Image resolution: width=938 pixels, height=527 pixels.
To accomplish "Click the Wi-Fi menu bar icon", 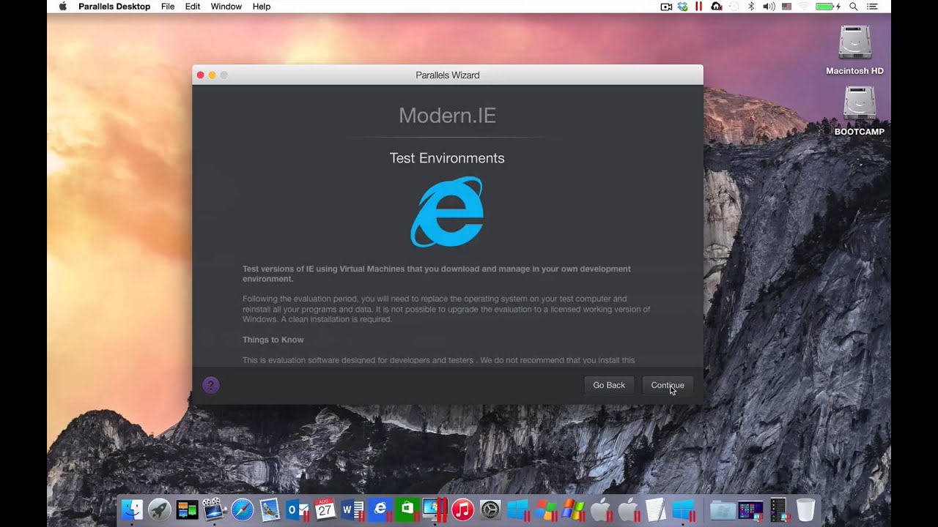I will (804, 7).
